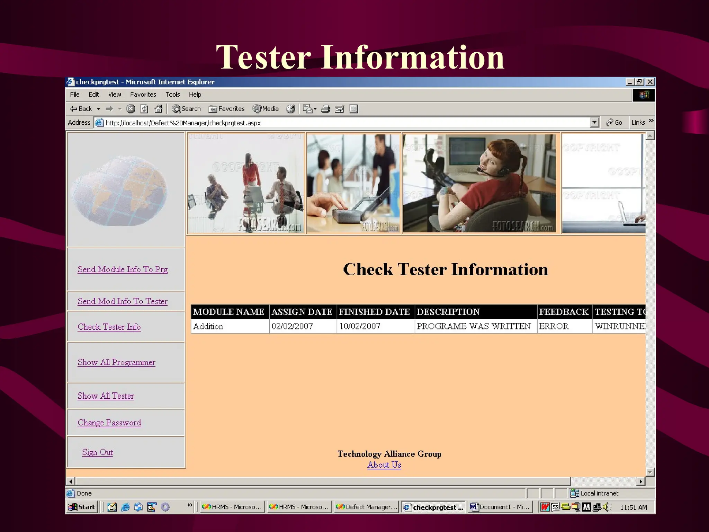Image resolution: width=709 pixels, height=532 pixels.
Task: Select the 10/02/2007 finished date cell
Action: (x=375, y=326)
